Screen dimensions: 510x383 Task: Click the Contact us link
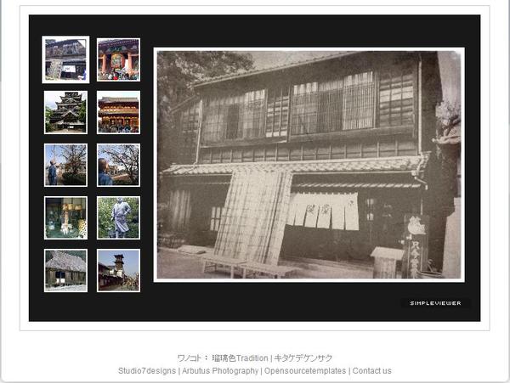tap(371, 370)
